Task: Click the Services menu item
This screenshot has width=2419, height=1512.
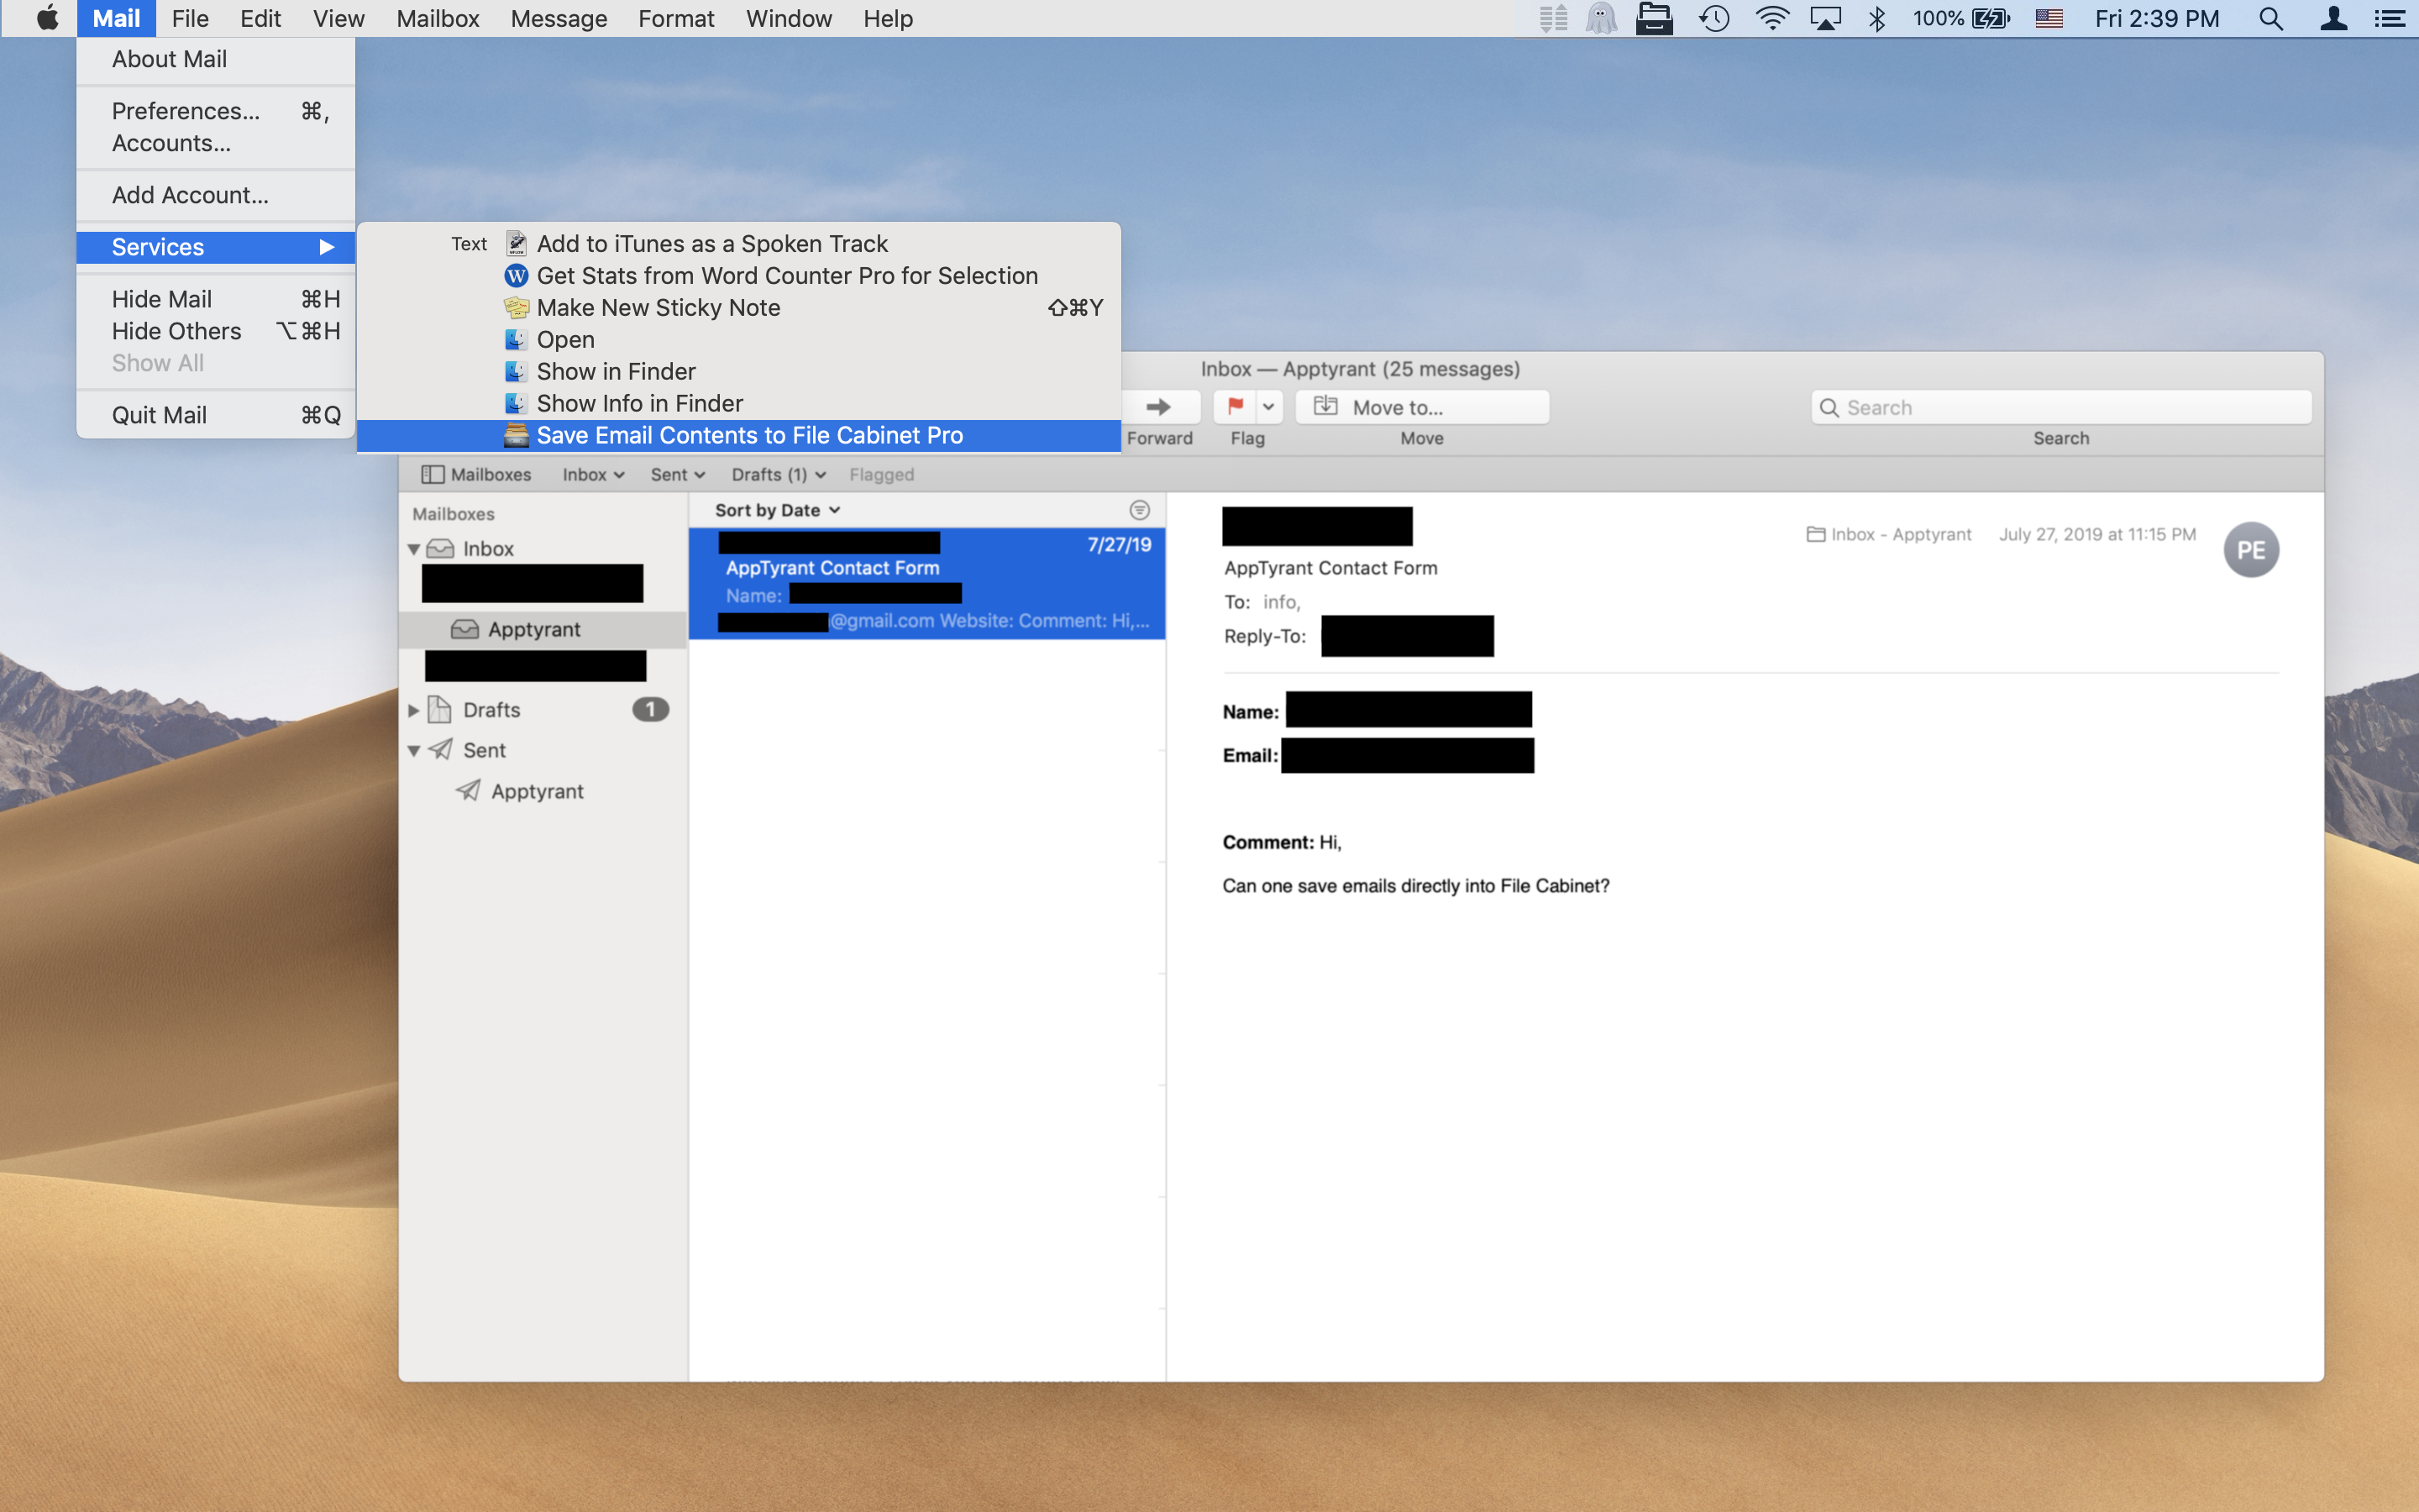Action: tap(216, 247)
